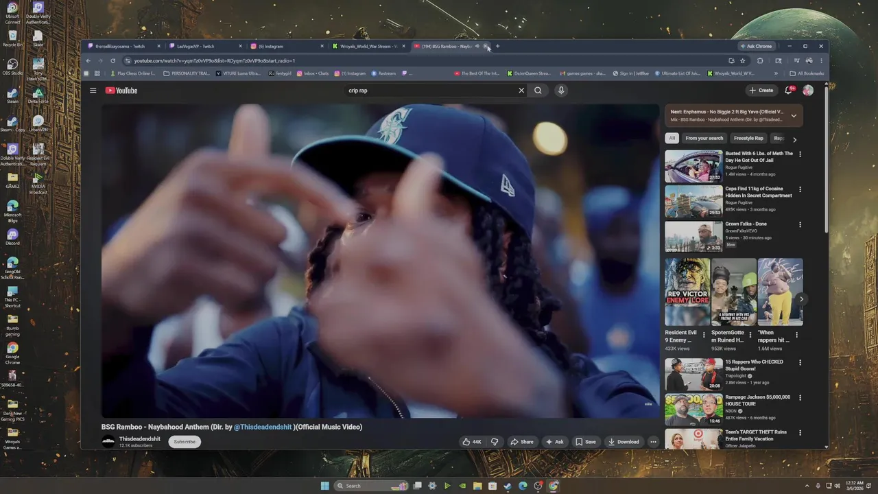
Task: Open Settings gear in taskbar
Action: [x=432, y=486]
